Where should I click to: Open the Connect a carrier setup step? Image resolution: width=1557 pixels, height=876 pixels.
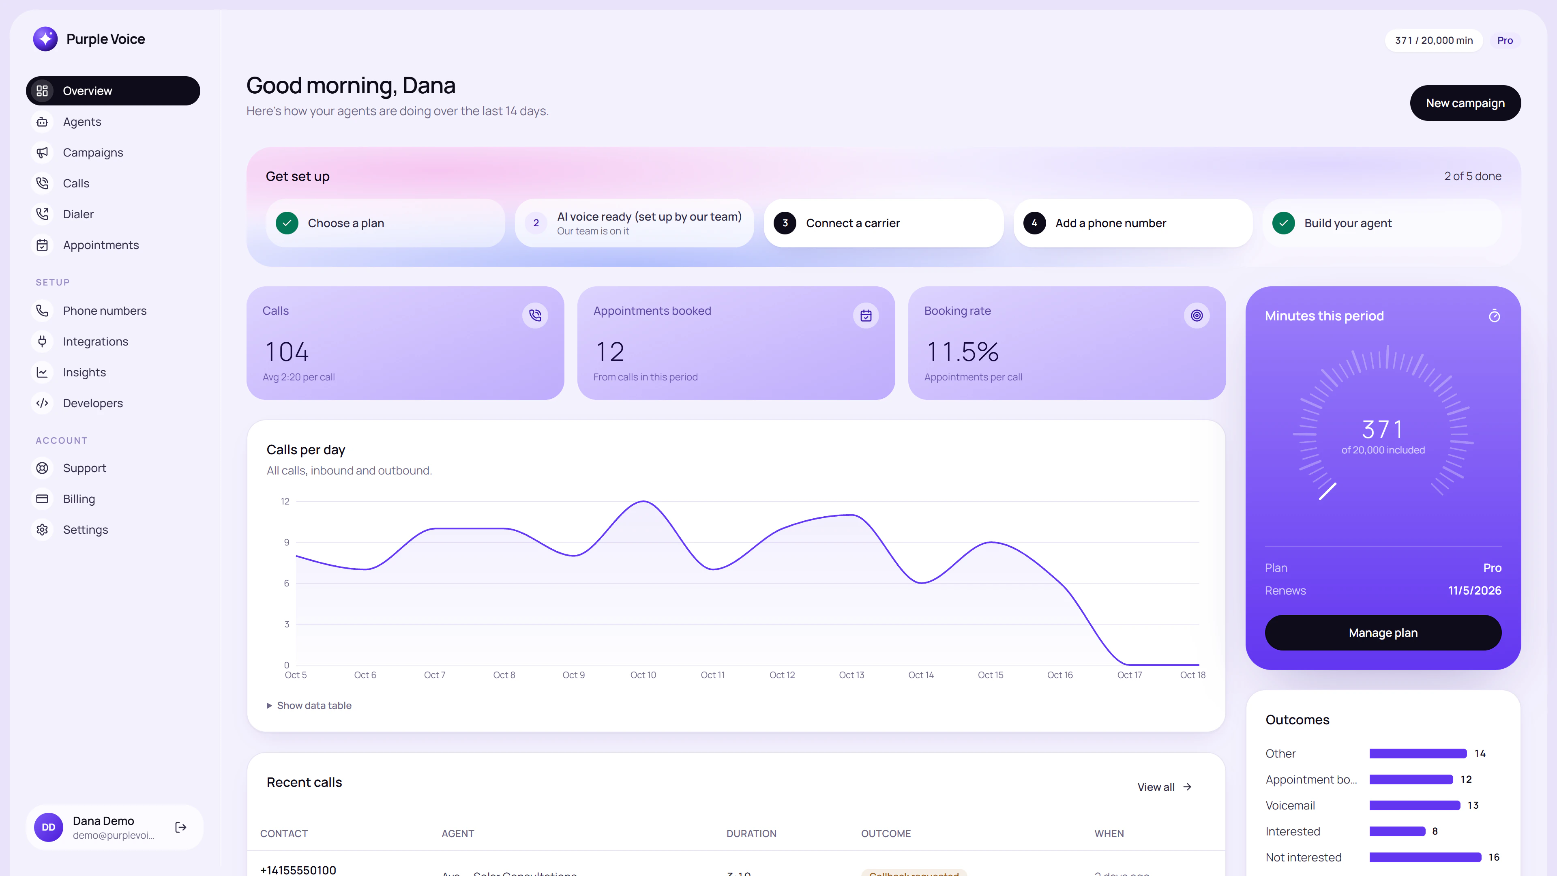pyautogui.click(x=884, y=223)
